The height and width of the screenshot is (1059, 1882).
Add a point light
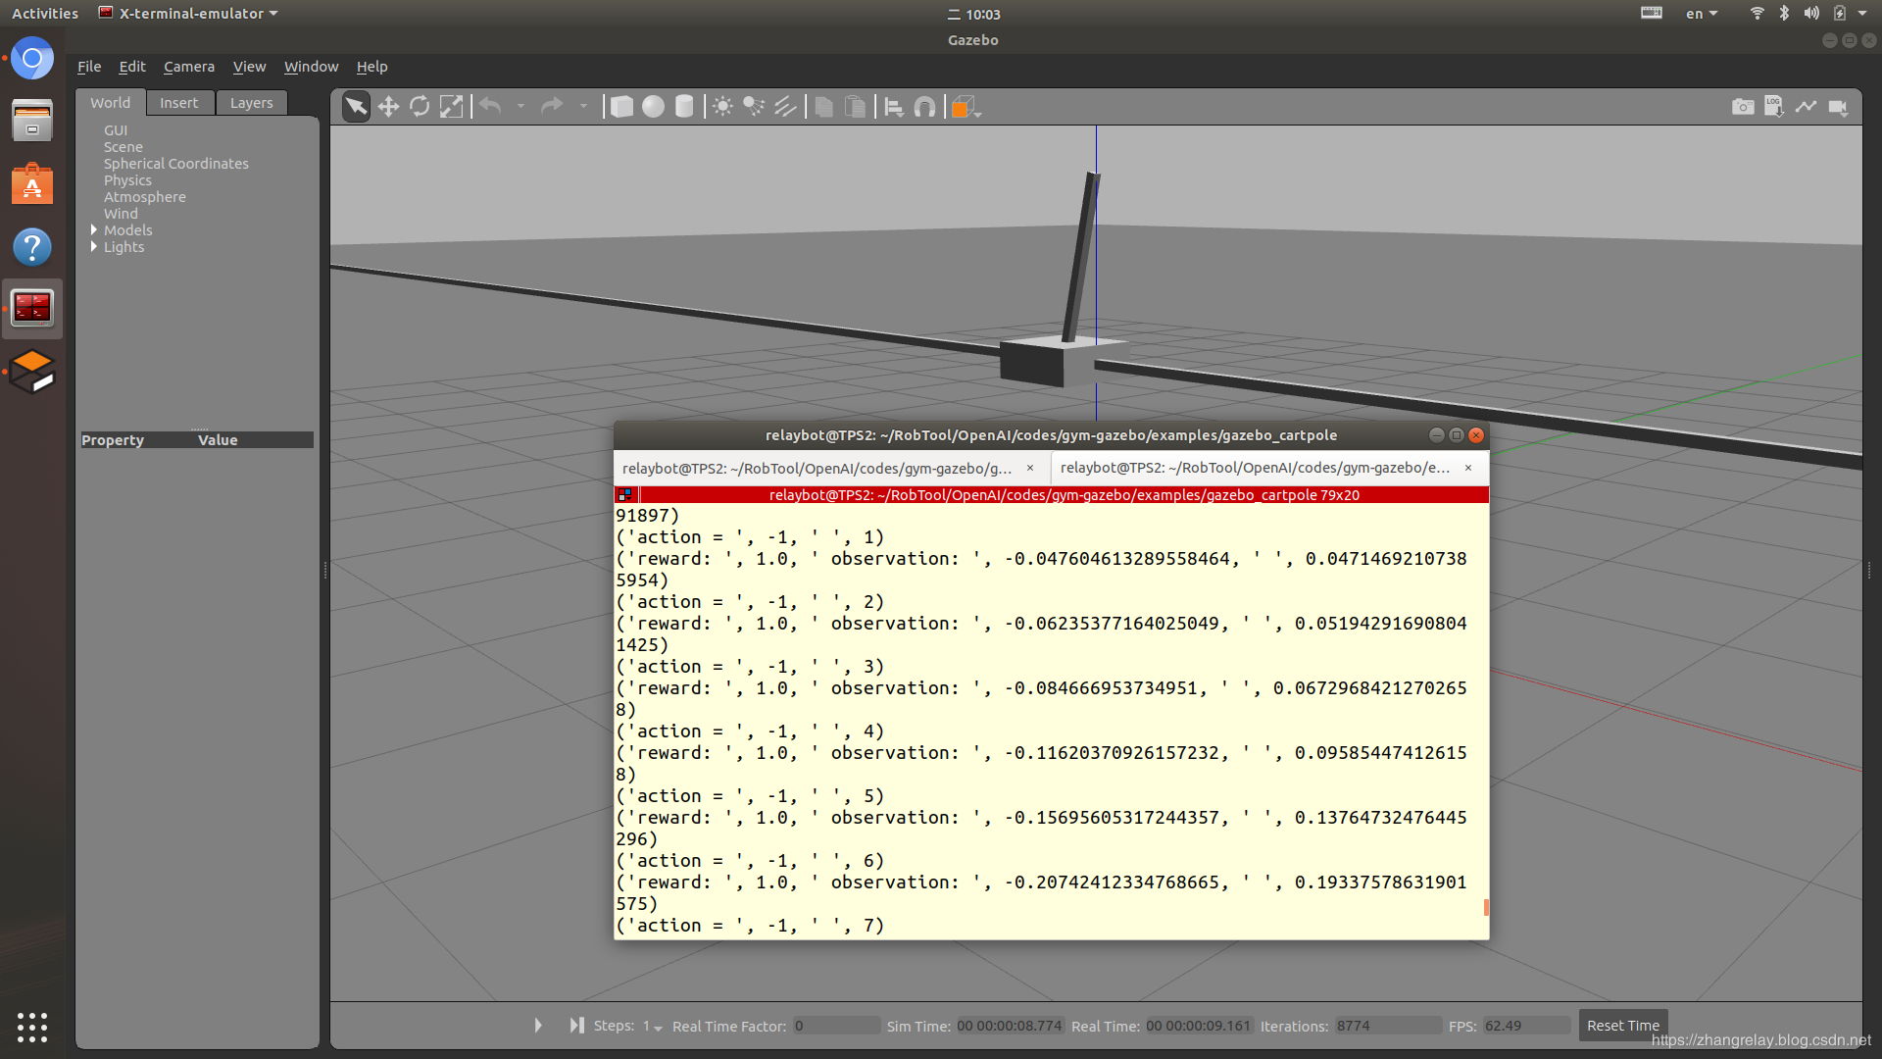pos(722,107)
